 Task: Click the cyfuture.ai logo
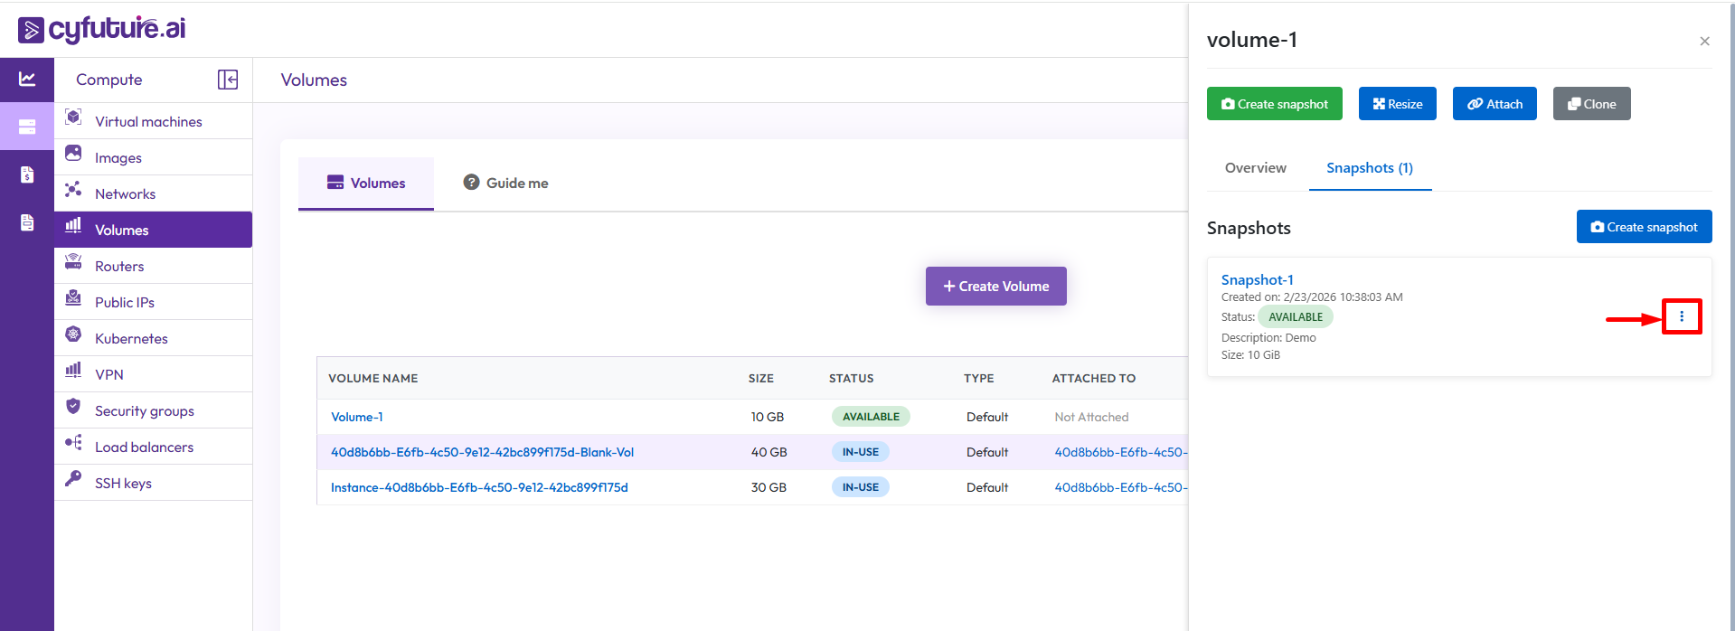tap(101, 29)
